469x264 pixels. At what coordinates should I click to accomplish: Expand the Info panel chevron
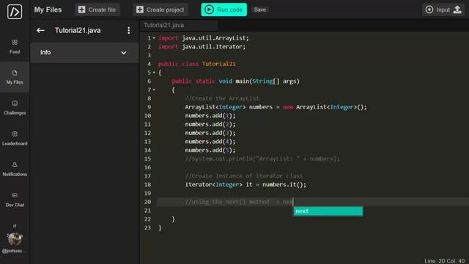[123, 53]
